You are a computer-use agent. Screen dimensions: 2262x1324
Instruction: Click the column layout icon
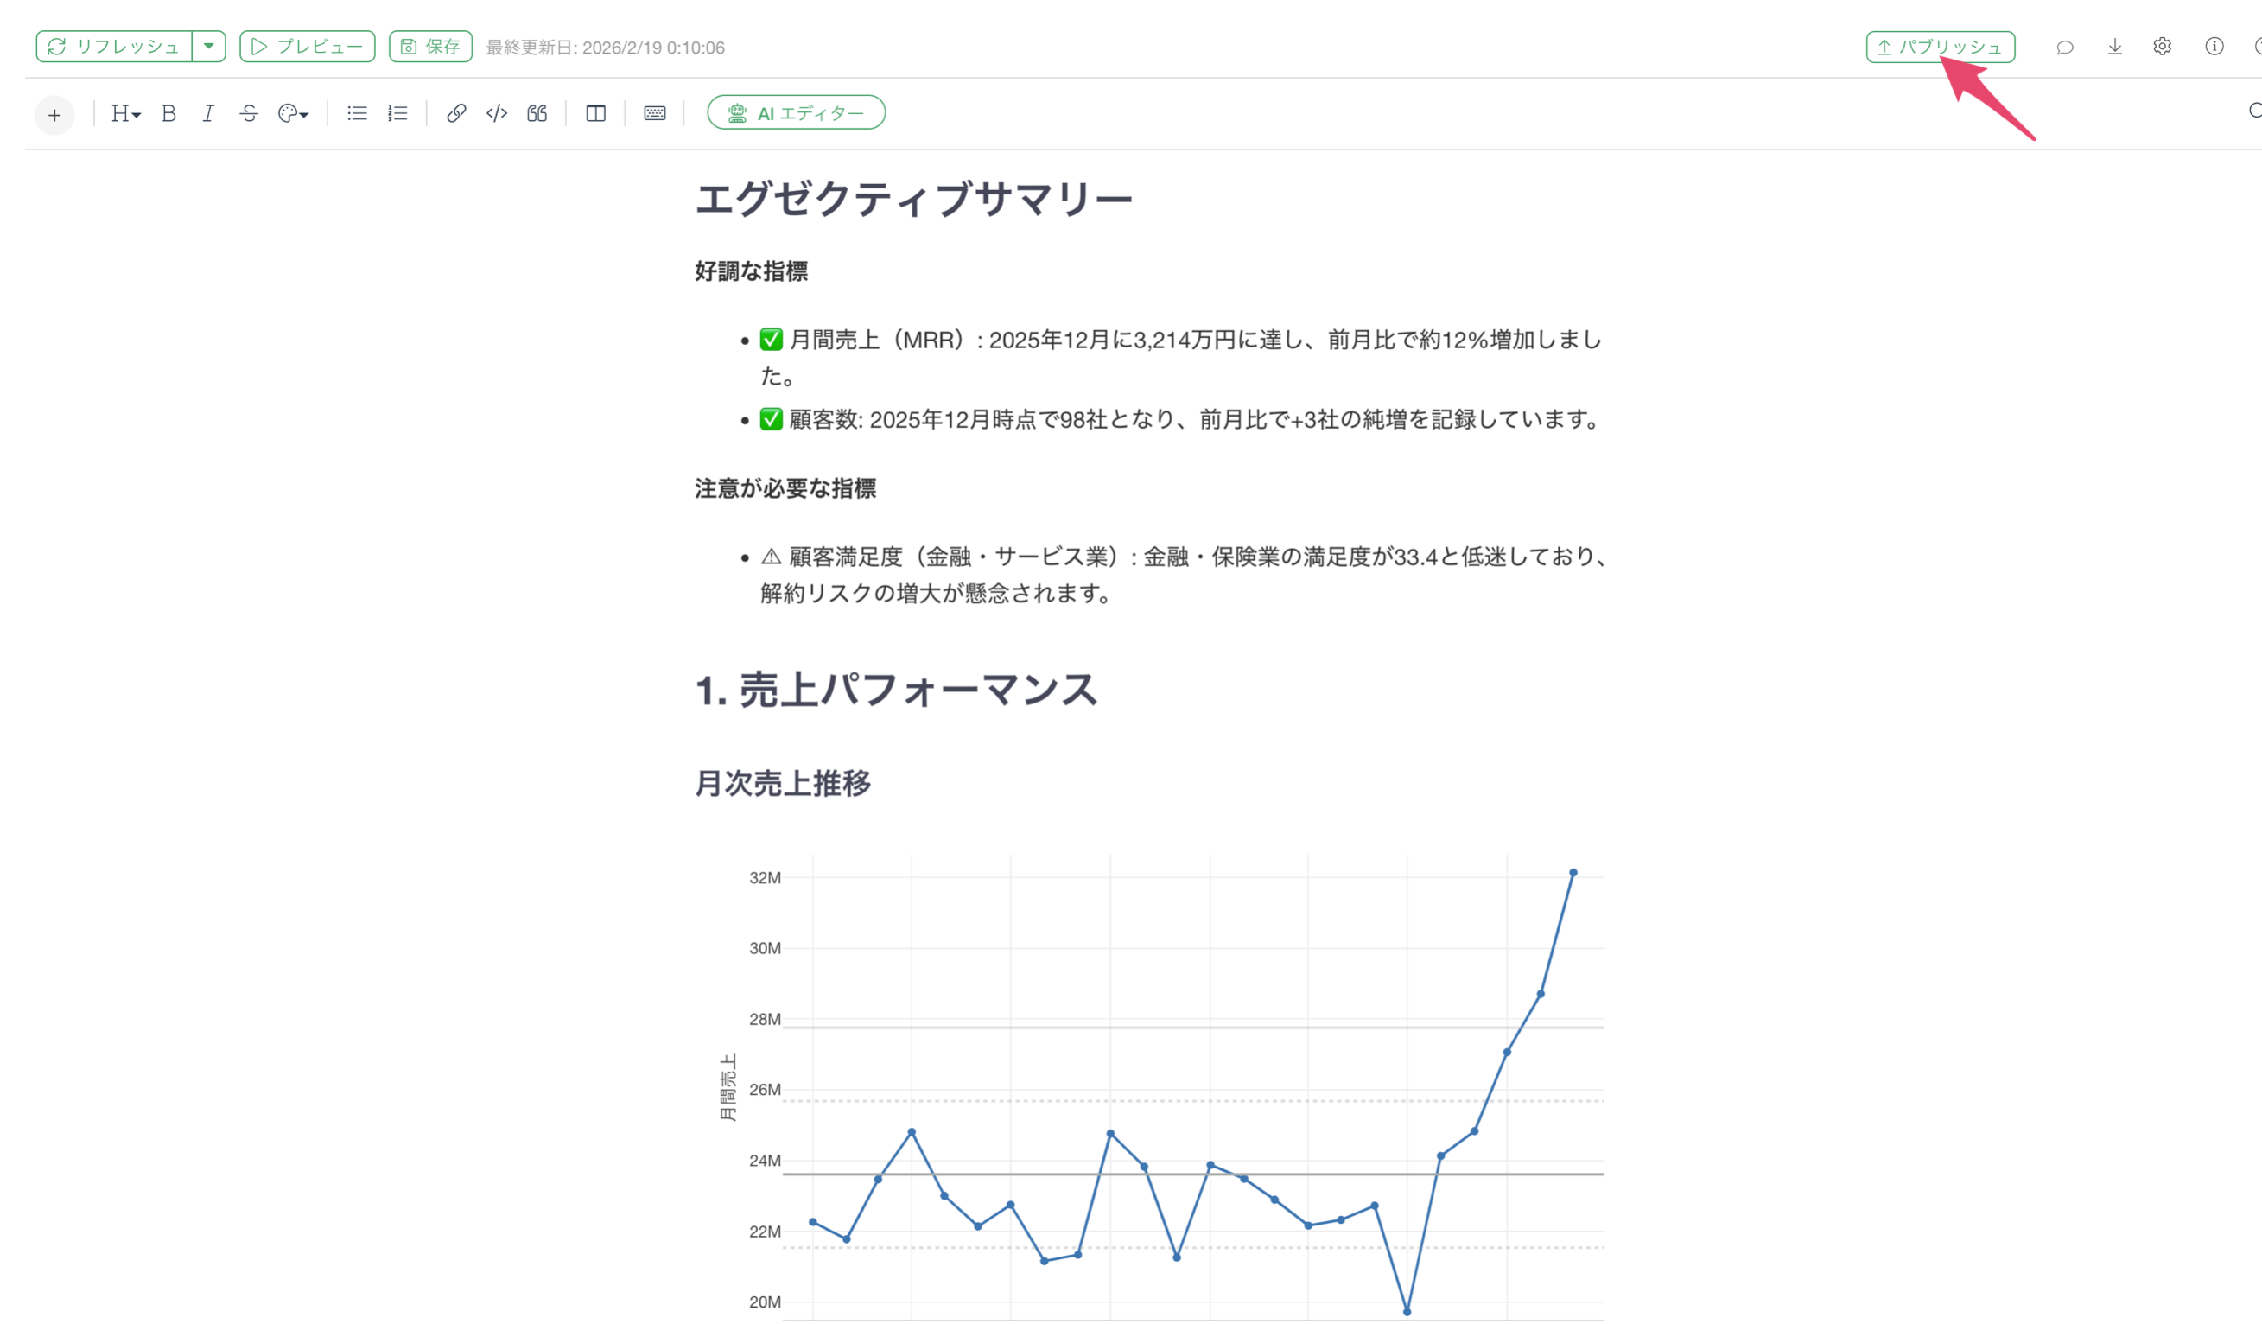[x=595, y=113]
